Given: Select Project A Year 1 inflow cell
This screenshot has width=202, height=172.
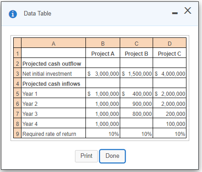Looking at the screenshot, I should click(103, 93).
